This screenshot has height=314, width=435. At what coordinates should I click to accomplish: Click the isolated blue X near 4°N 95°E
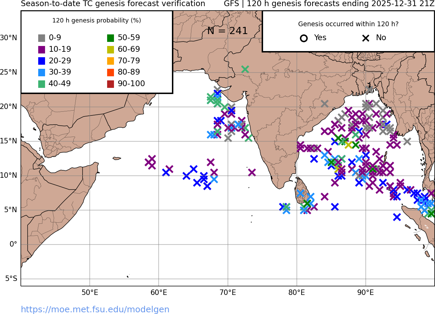pyautogui.click(x=396, y=217)
